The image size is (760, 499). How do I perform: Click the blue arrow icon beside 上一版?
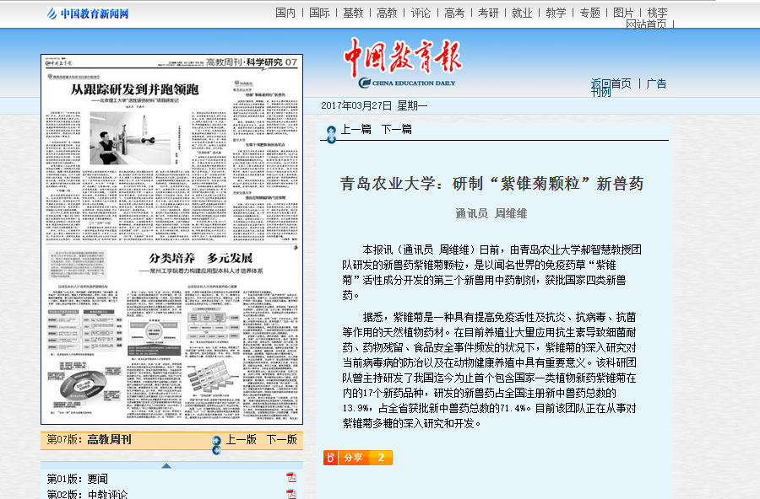click(217, 445)
